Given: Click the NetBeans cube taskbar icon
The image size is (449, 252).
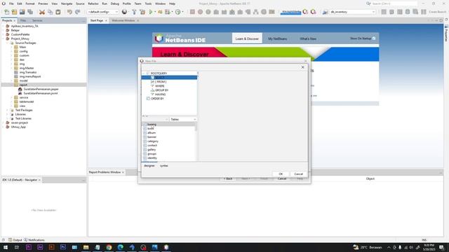Looking at the screenshot, I should pos(166,247).
